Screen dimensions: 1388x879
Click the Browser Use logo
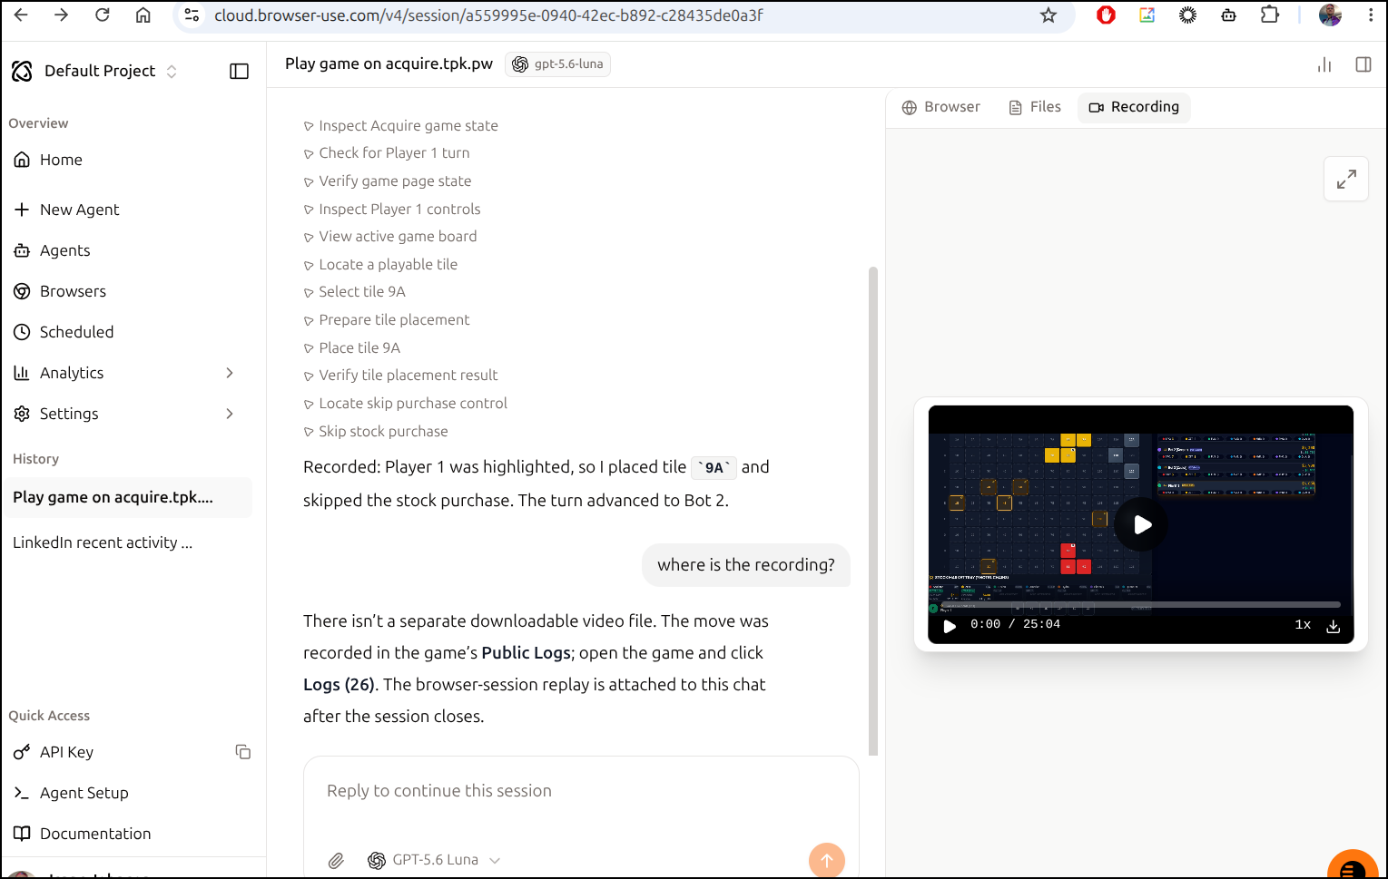pos(22,71)
